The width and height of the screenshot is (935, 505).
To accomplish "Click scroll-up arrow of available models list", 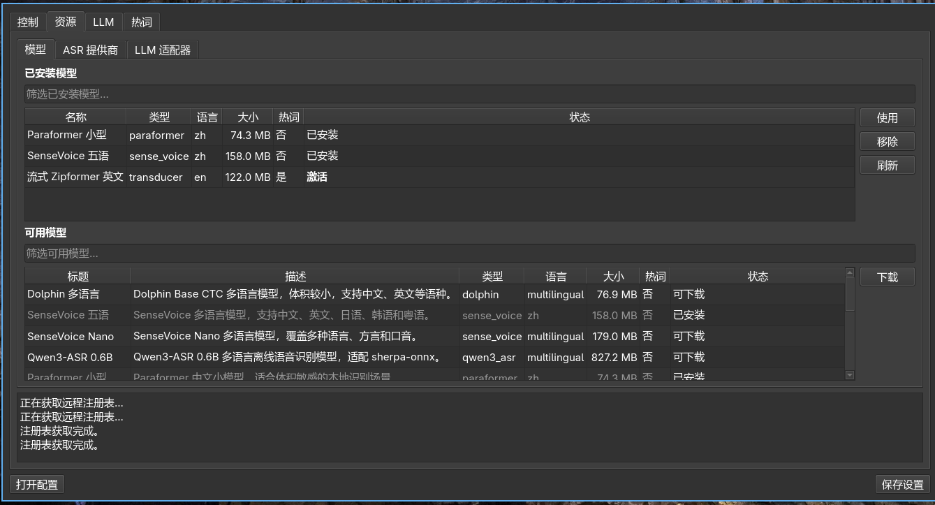I will (850, 272).
